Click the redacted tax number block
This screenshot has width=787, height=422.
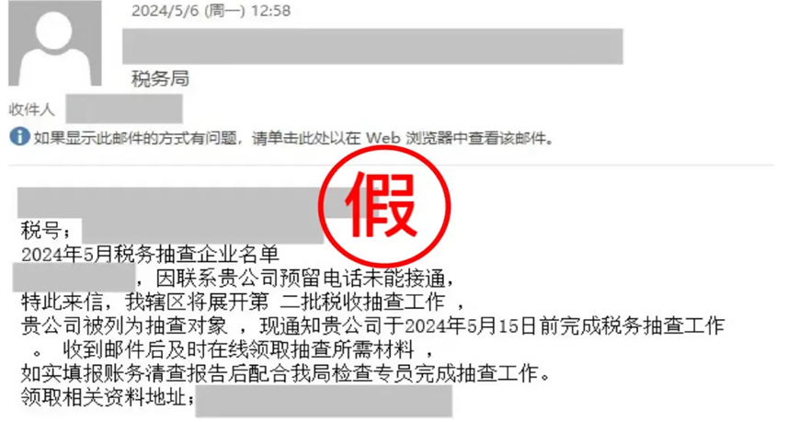tap(202, 231)
